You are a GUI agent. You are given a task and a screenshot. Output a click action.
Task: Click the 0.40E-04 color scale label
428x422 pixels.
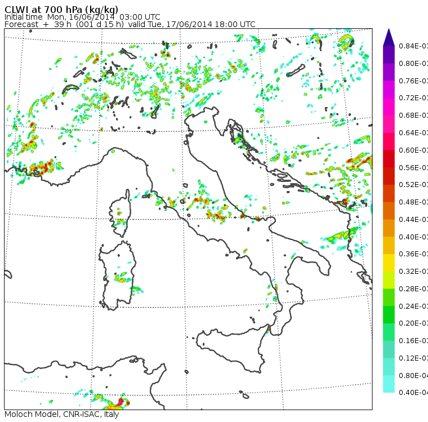click(413, 393)
